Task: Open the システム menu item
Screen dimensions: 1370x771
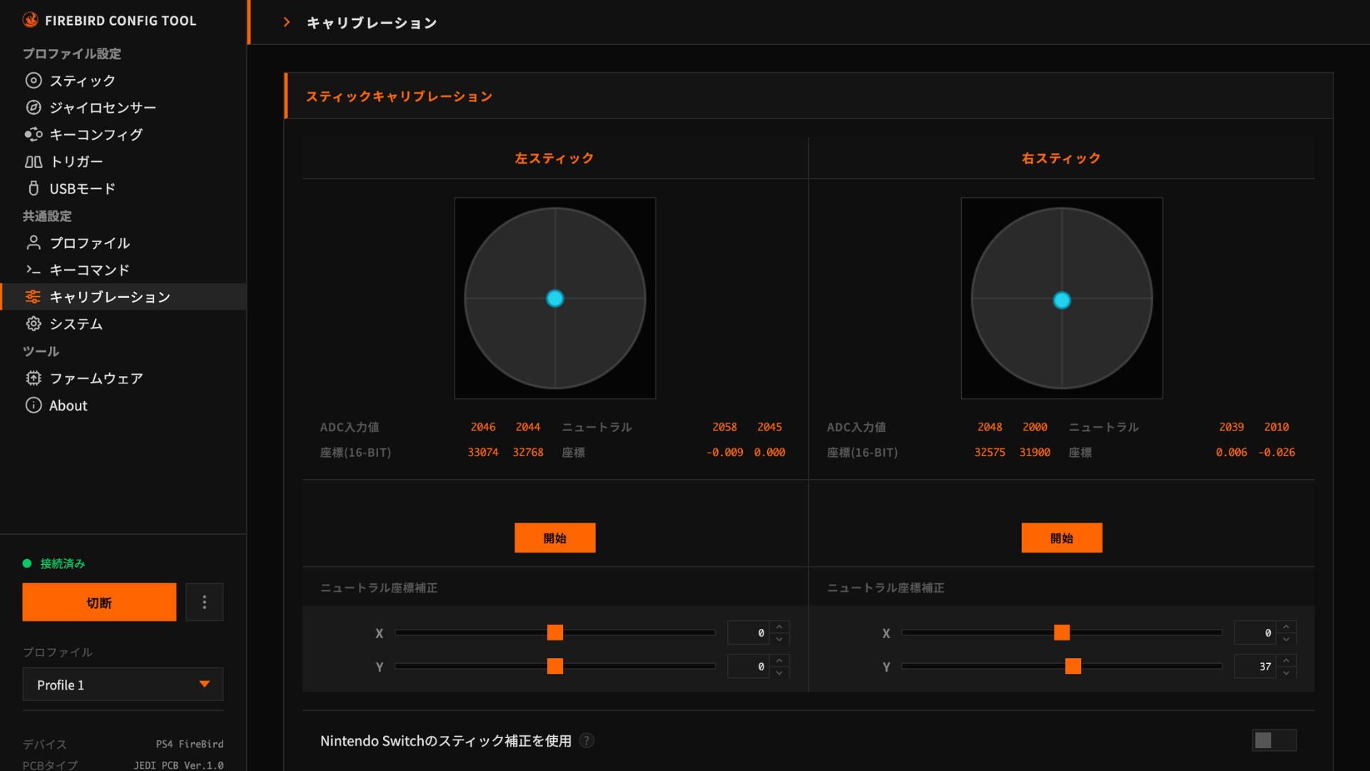Action: click(x=76, y=324)
